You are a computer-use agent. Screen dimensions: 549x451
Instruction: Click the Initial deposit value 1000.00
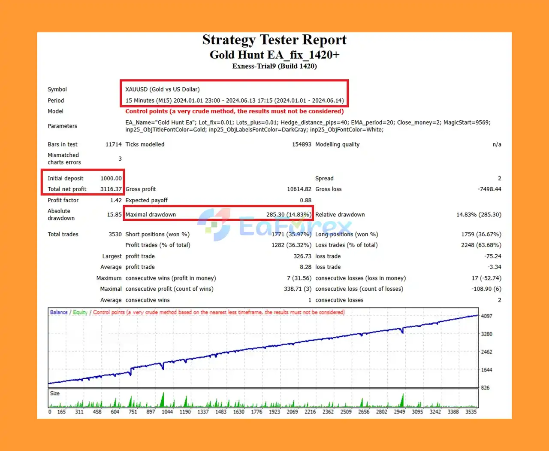pyautogui.click(x=111, y=178)
